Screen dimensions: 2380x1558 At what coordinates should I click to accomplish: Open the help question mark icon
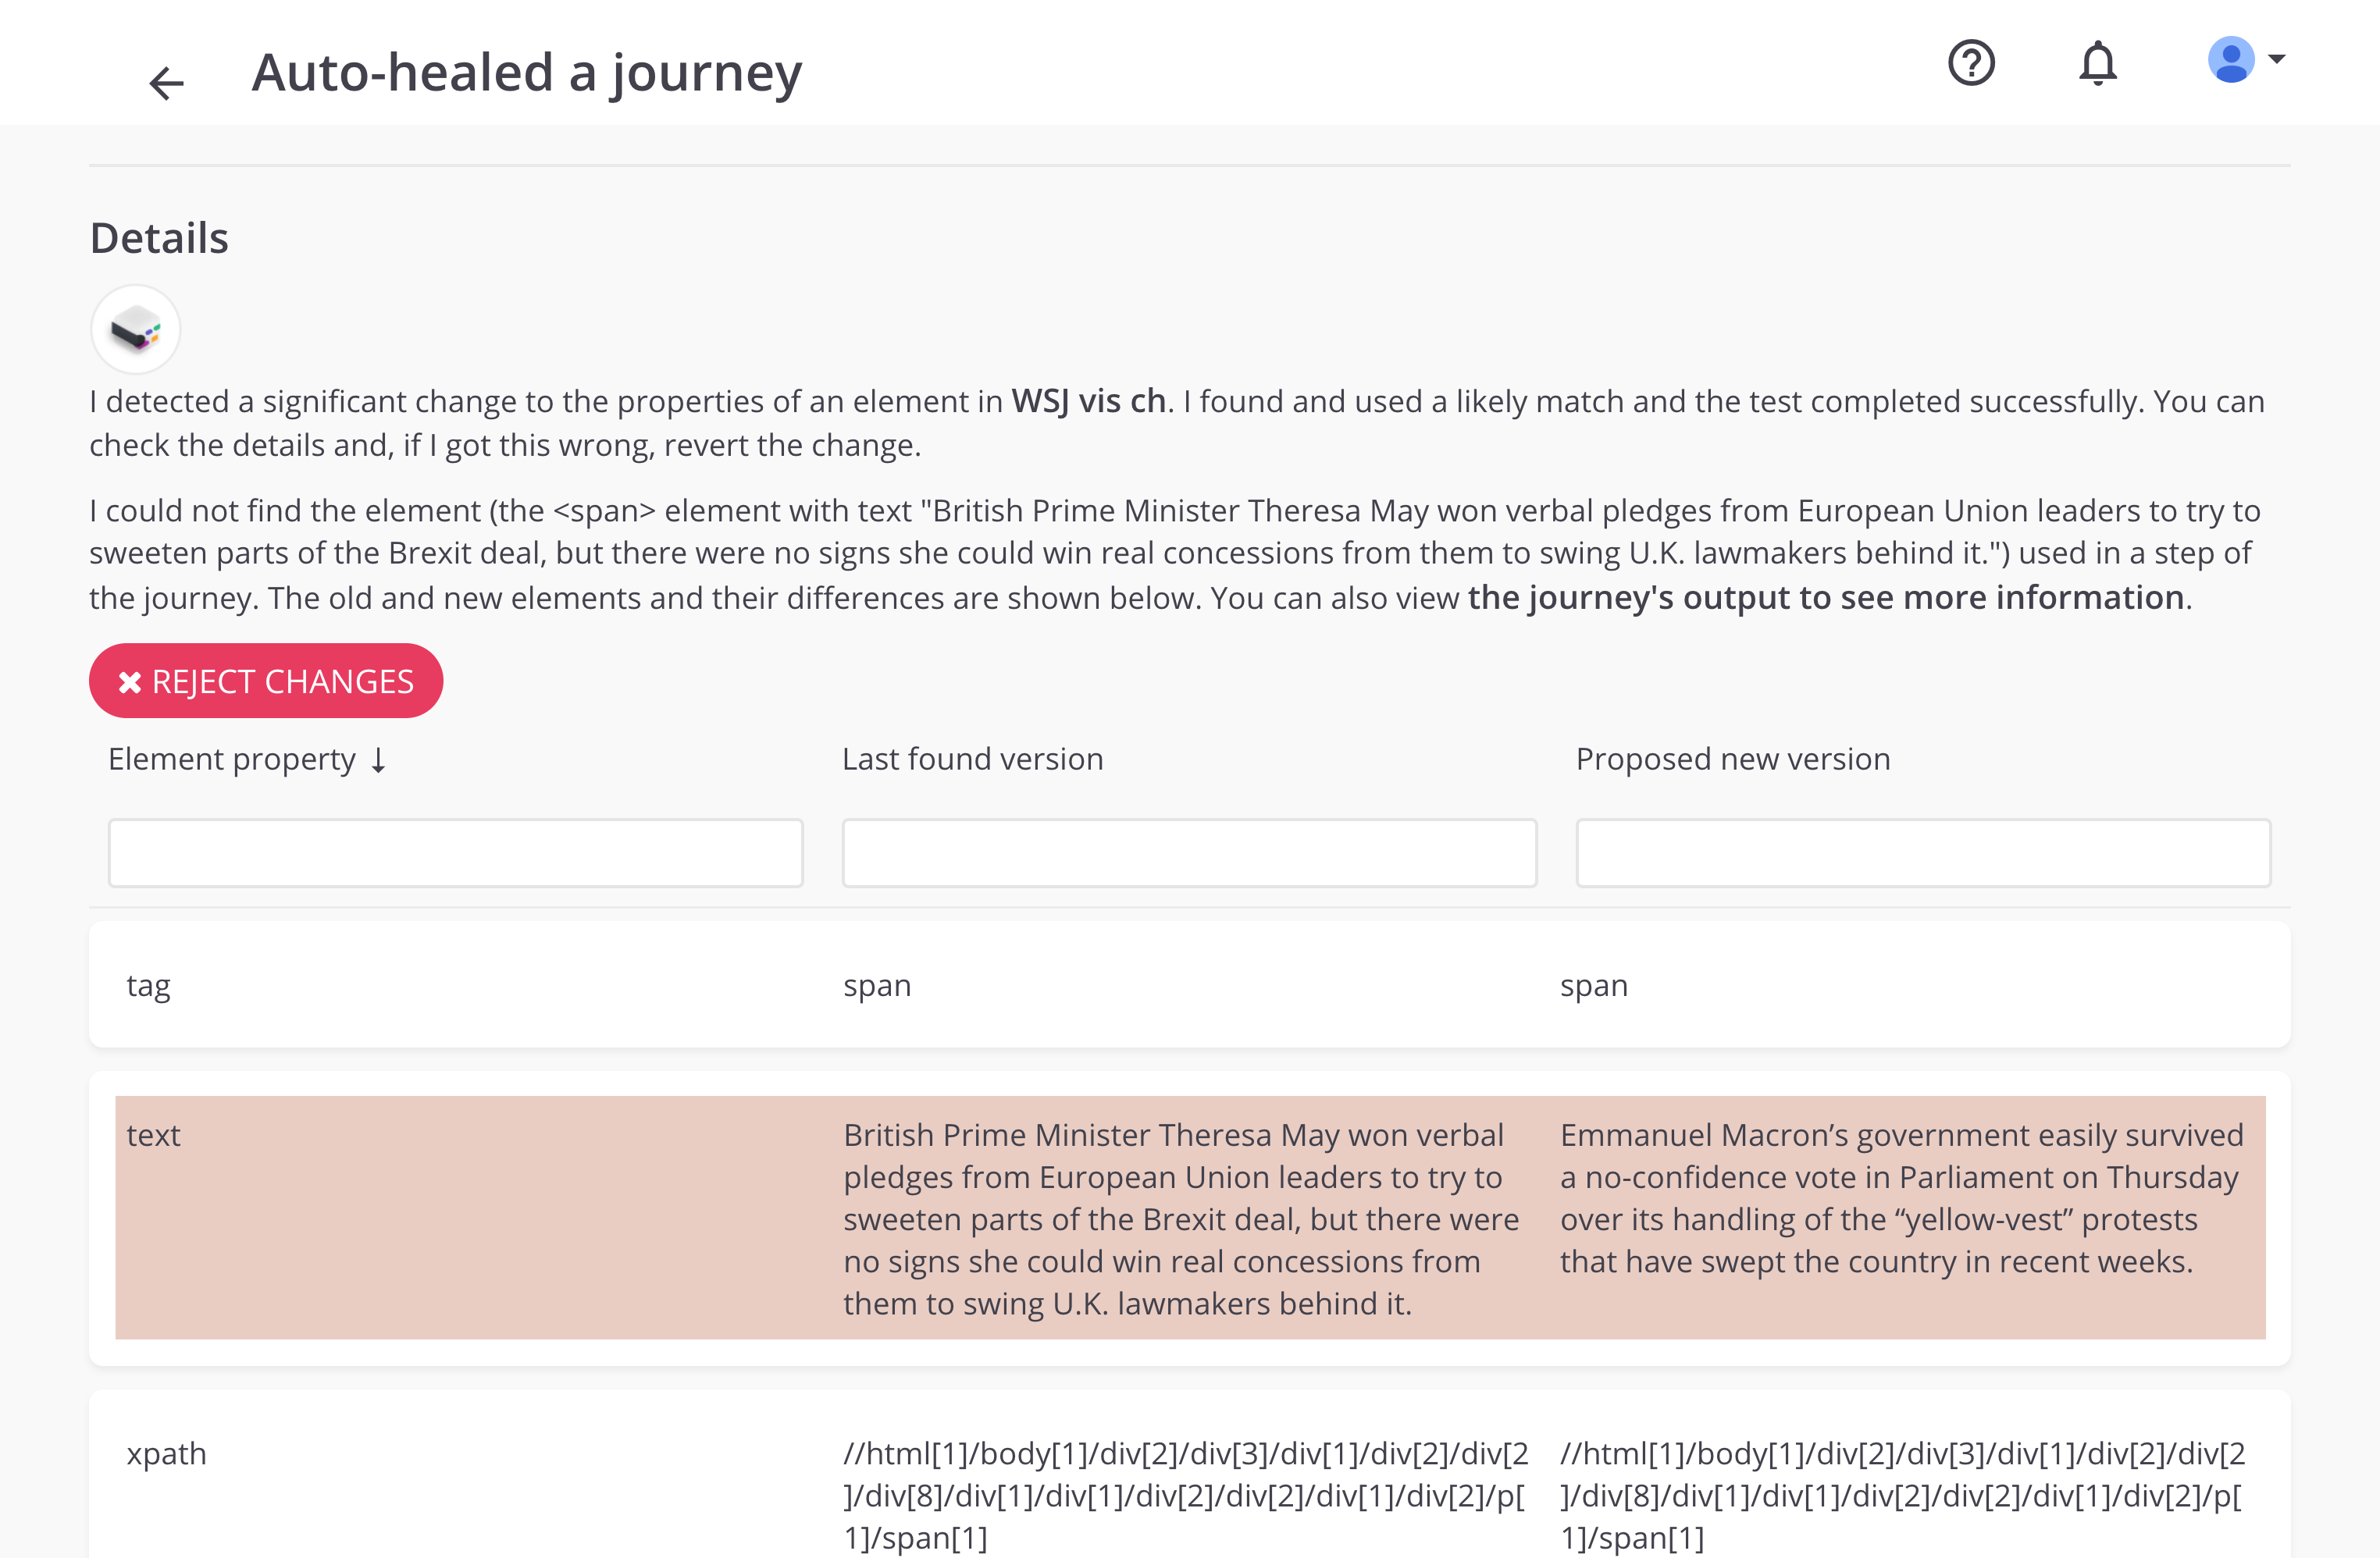tap(1971, 63)
